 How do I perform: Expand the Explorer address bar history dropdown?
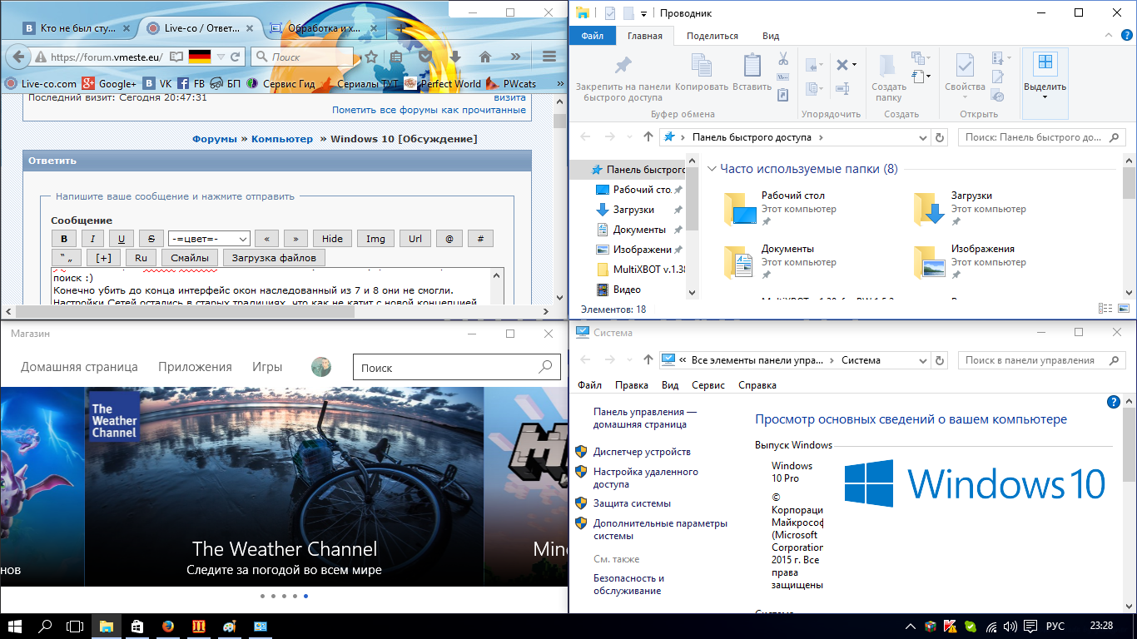click(x=922, y=137)
